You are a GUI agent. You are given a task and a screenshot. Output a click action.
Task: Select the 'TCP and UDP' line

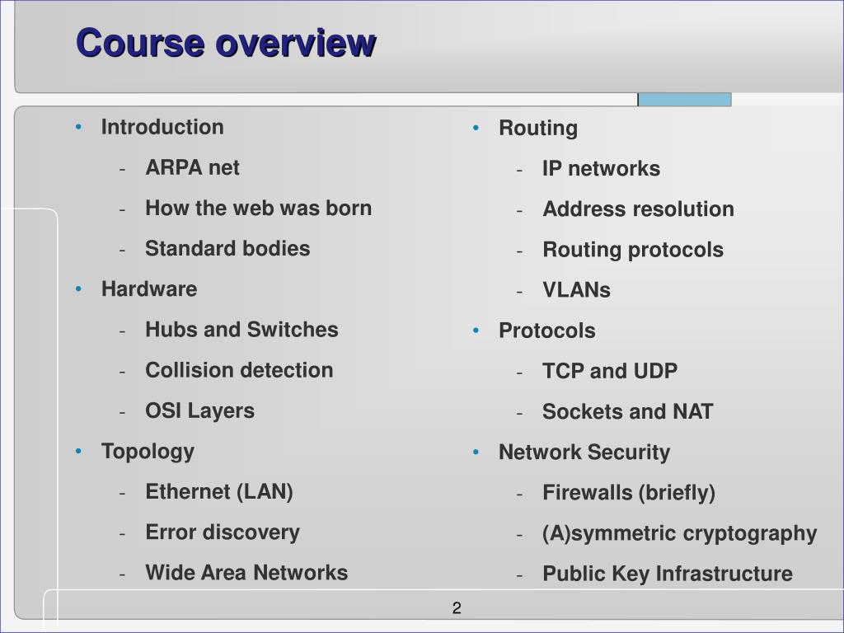[610, 371]
